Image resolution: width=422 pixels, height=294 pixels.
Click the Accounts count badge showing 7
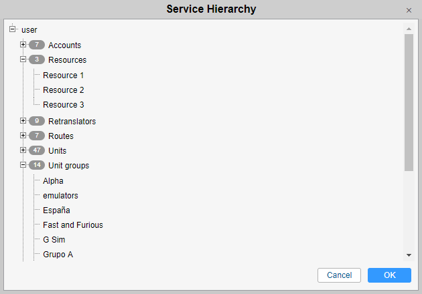click(x=36, y=45)
